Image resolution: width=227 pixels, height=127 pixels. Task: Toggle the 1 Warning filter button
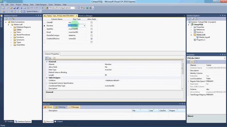[60, 107]
